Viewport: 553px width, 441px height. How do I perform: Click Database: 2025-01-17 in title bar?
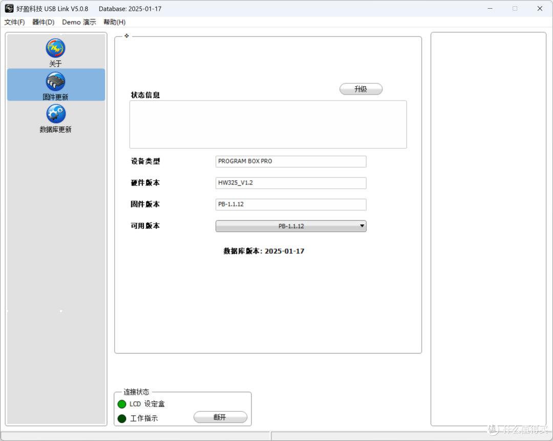click(x=130, y=9)
